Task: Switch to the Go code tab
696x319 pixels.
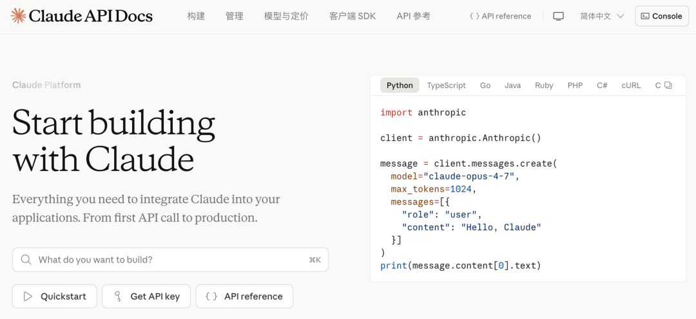Action: pyautogui.click(x=485, y=86)
